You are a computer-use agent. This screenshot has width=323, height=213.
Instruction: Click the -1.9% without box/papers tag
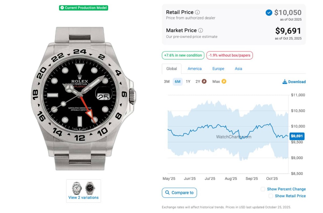(230, 56)
